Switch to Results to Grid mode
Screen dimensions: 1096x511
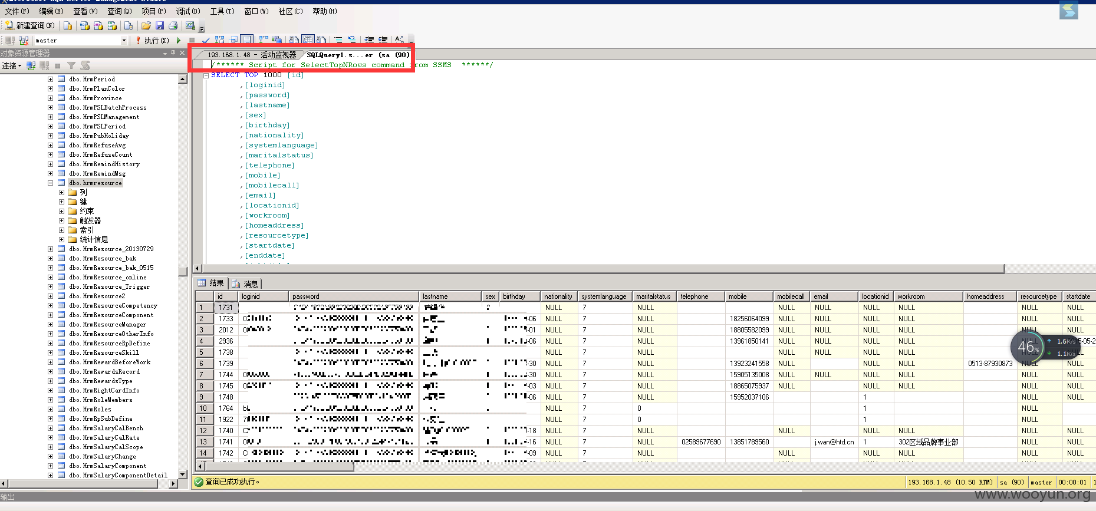pyautogui.click(x=308, y=41)
